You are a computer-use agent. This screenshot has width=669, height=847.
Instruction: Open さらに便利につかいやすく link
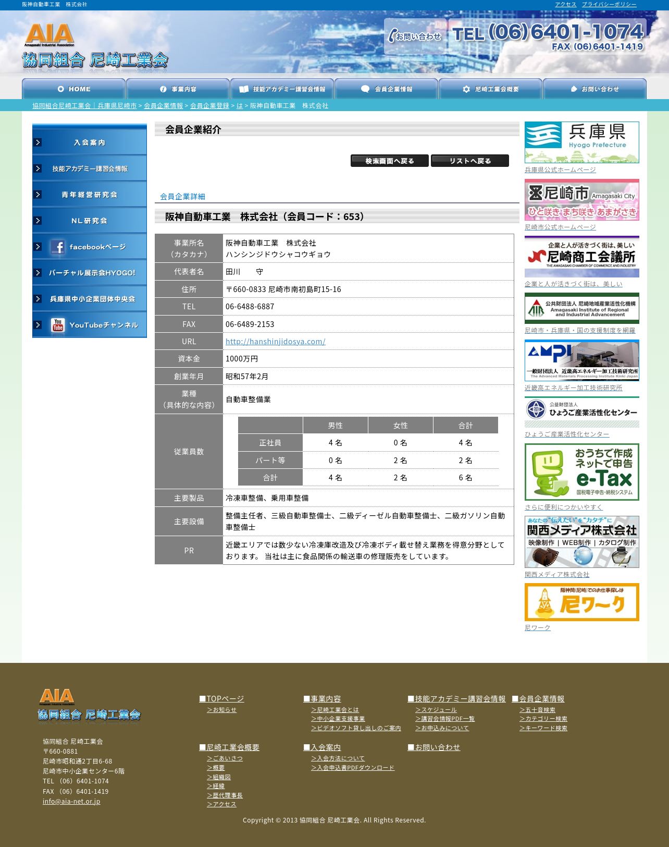pos(564,507)
